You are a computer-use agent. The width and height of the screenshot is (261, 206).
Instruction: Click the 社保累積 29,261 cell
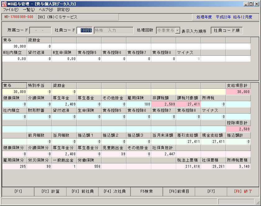click(x=213, y=166)
